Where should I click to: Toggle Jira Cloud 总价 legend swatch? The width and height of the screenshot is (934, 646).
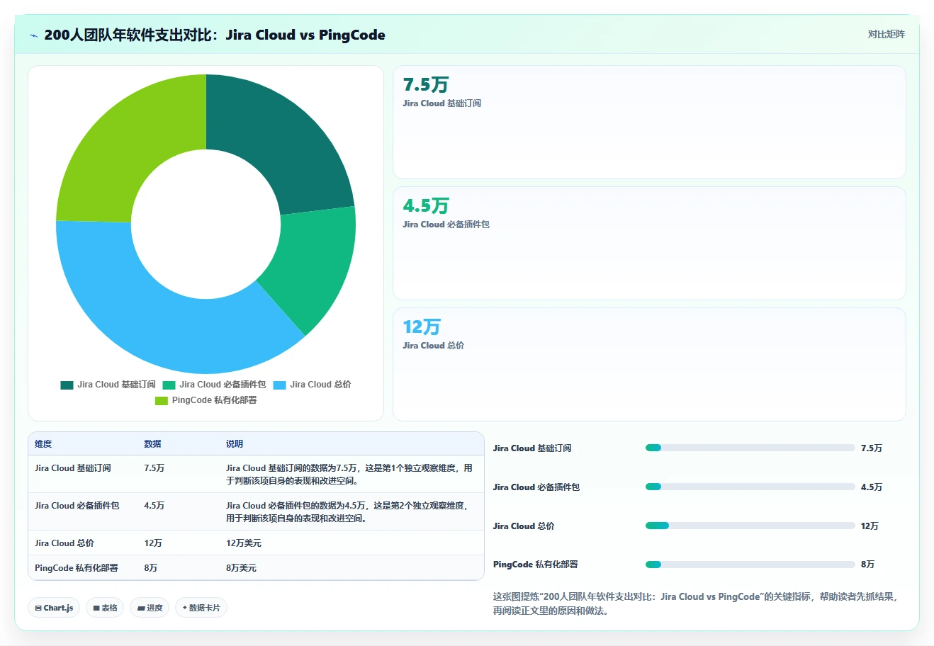[x=279, y=385]
